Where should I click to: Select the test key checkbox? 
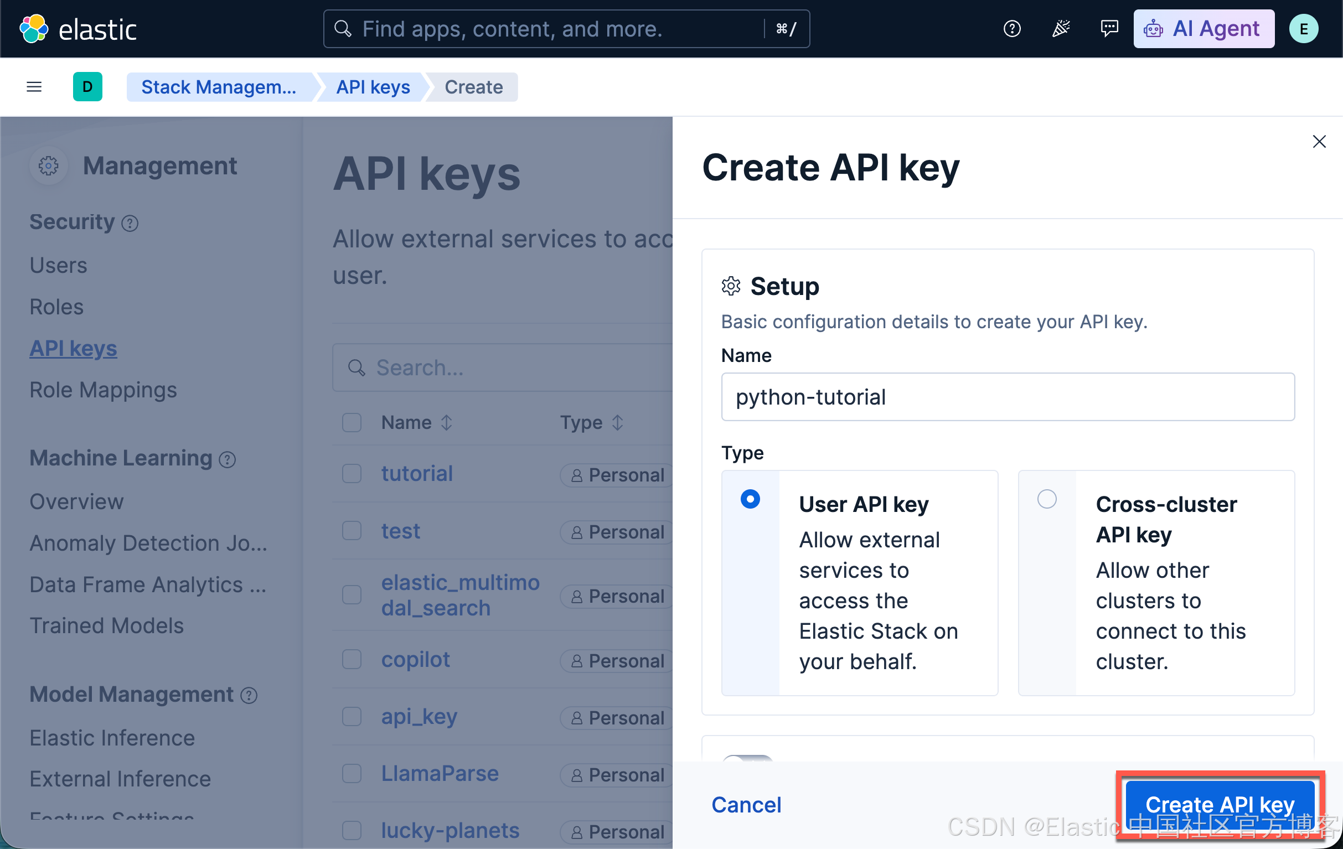pyautogui.click(x=352, y=531)
